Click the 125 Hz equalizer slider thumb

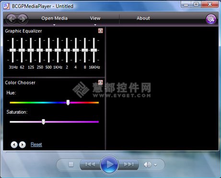click(x=31, y=50)
